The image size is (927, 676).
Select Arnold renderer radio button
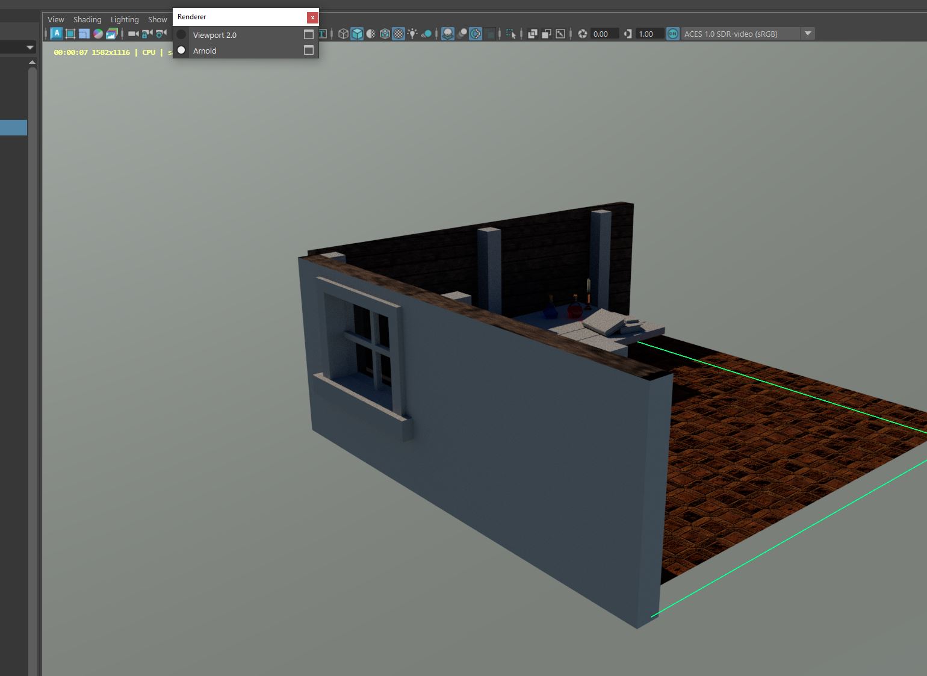pos(181,51)
